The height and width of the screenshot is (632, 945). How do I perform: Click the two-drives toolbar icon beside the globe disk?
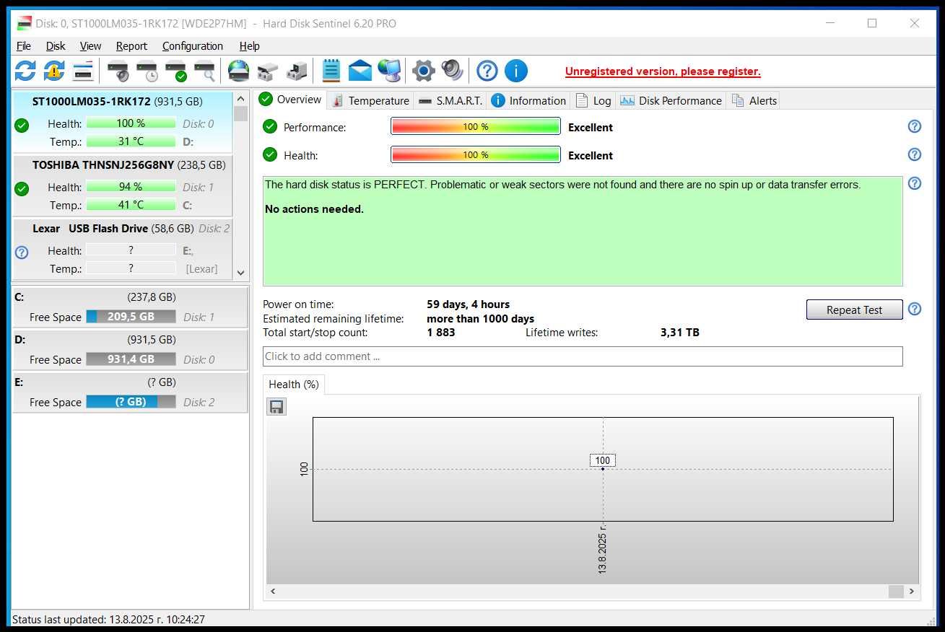(267, 71)
